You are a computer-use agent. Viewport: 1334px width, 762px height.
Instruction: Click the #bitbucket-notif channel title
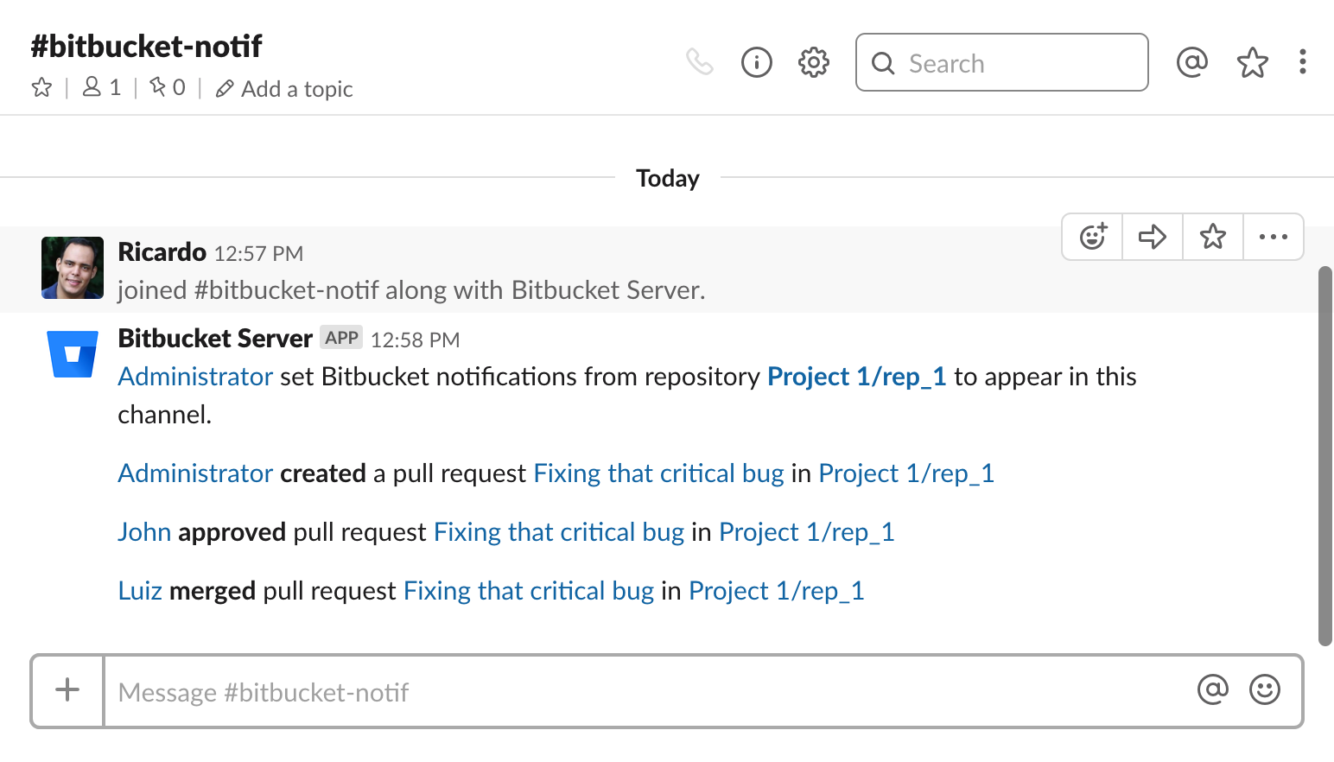click(146, 46)
